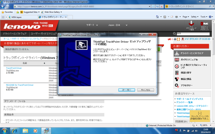The image size is (215, 134).
Task: Click the volume speaker tray icon
Action: tap(196, 131)
